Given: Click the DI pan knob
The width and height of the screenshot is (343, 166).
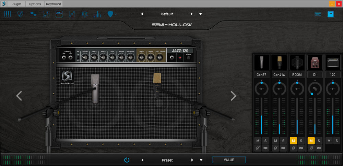Looking at the screenshot, I should pos(315,89).
